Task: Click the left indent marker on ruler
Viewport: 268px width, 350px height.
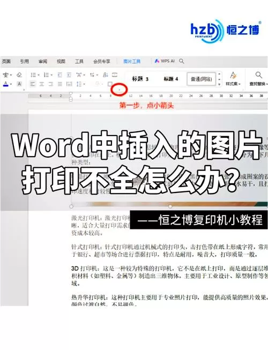Action: (71, 99)
